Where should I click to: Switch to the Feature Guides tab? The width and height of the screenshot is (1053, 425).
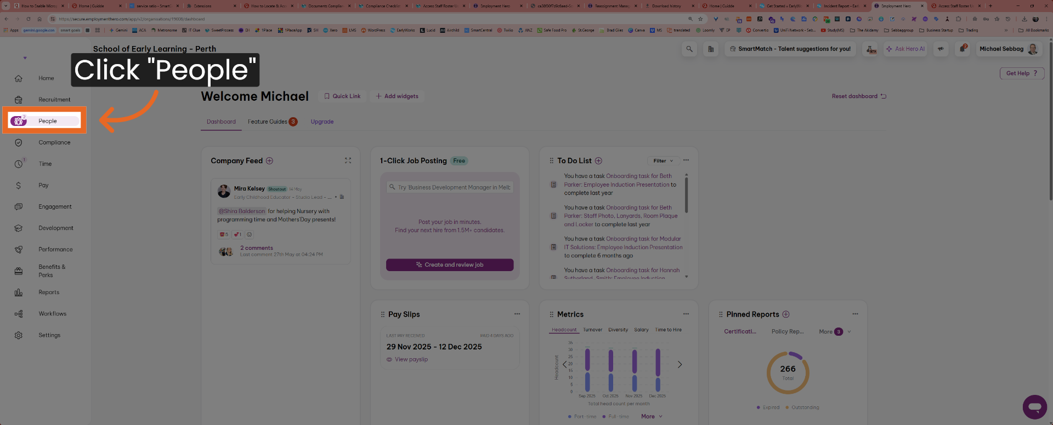click(x=268, y=122)
